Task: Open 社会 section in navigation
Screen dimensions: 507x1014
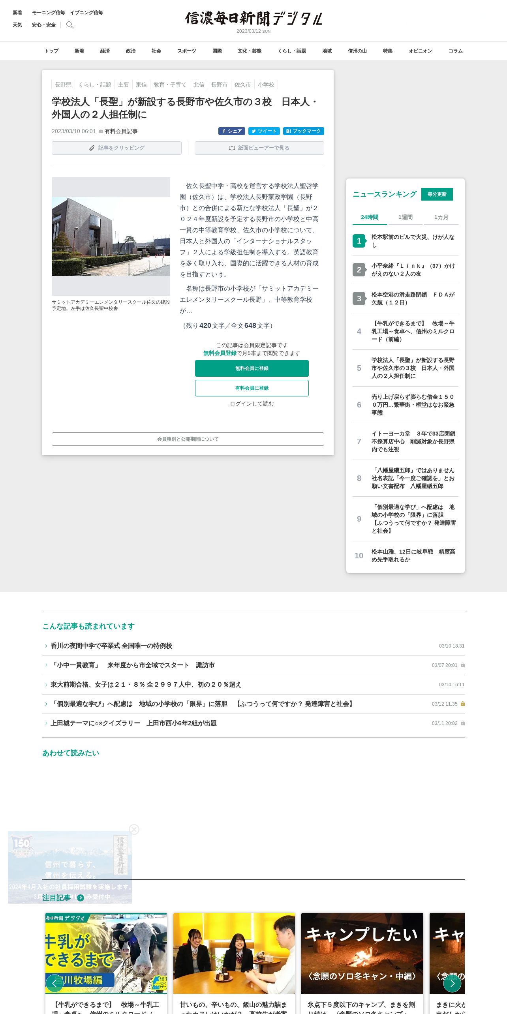Action: (x=156, y=51)
